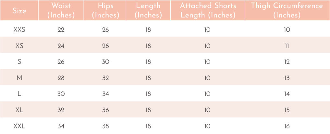This screenshot has height=134, width=330.
Task: Click waist value 22 for XXS
Action: pos(61,30)
